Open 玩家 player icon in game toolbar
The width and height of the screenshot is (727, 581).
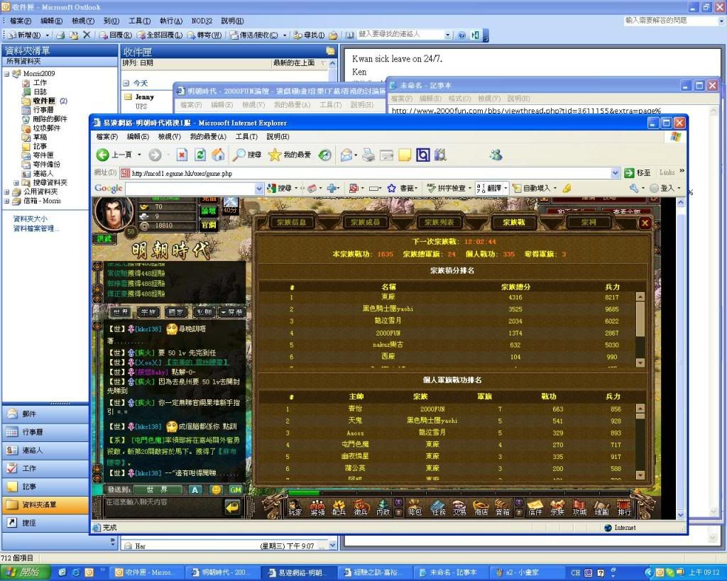295,508
